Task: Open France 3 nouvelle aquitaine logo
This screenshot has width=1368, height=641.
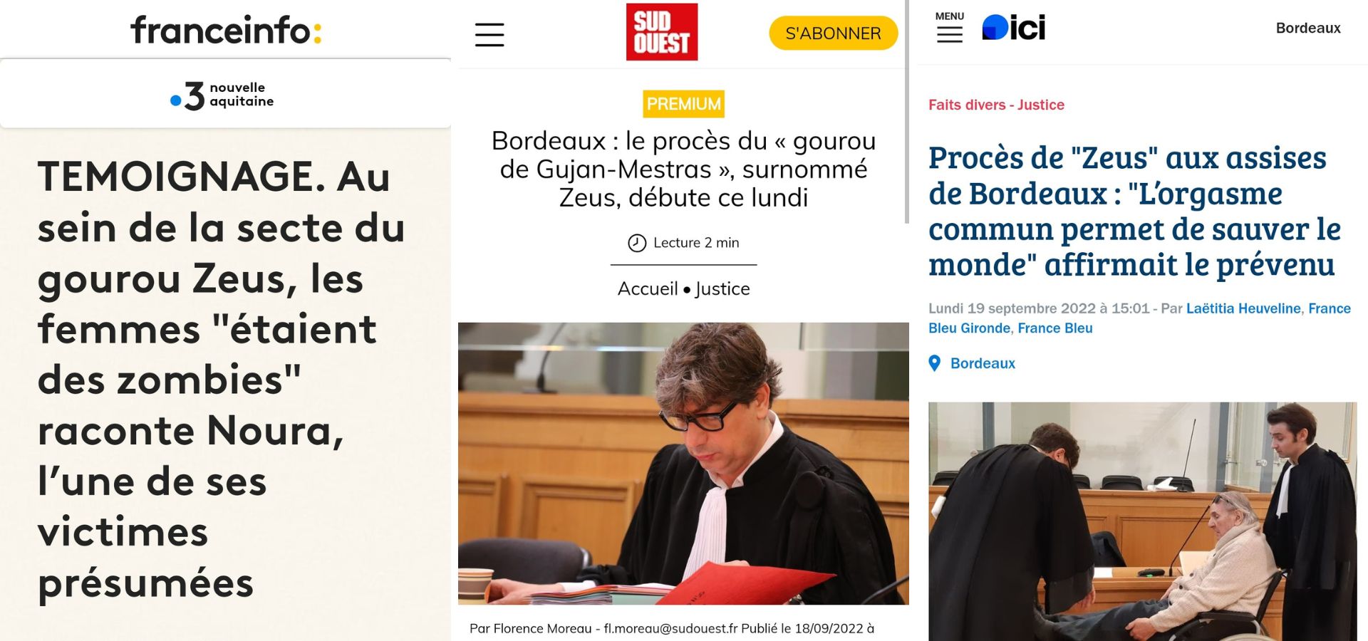Action: click(x=222, y=95)
